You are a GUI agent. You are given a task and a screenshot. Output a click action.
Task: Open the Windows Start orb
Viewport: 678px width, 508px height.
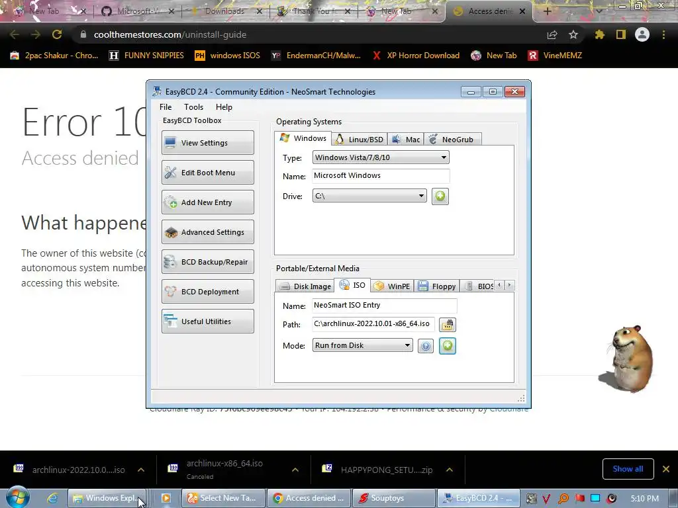pos(17,498)
